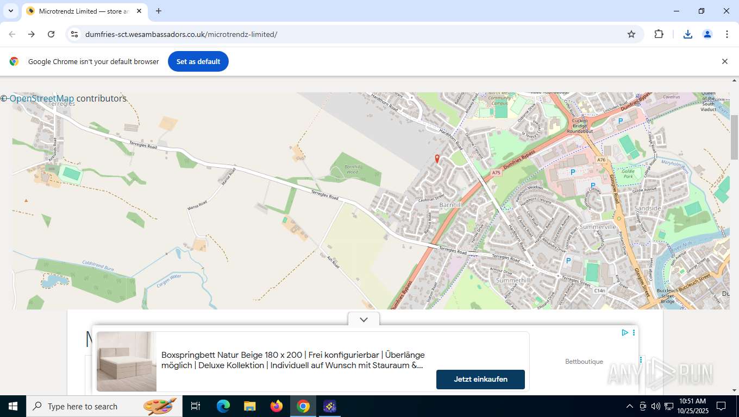Click scrollbar up arrow
Viewport: 739px width, 417px height.
click(734, 81)
